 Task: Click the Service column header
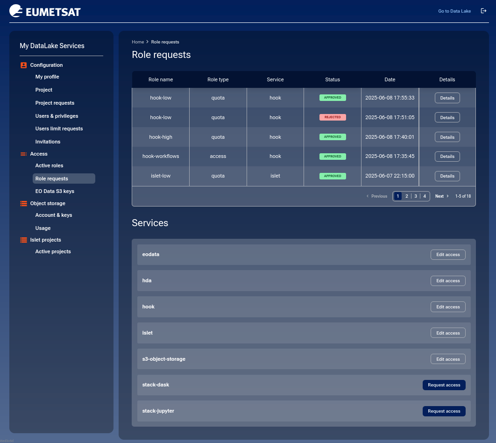[275, 79]
